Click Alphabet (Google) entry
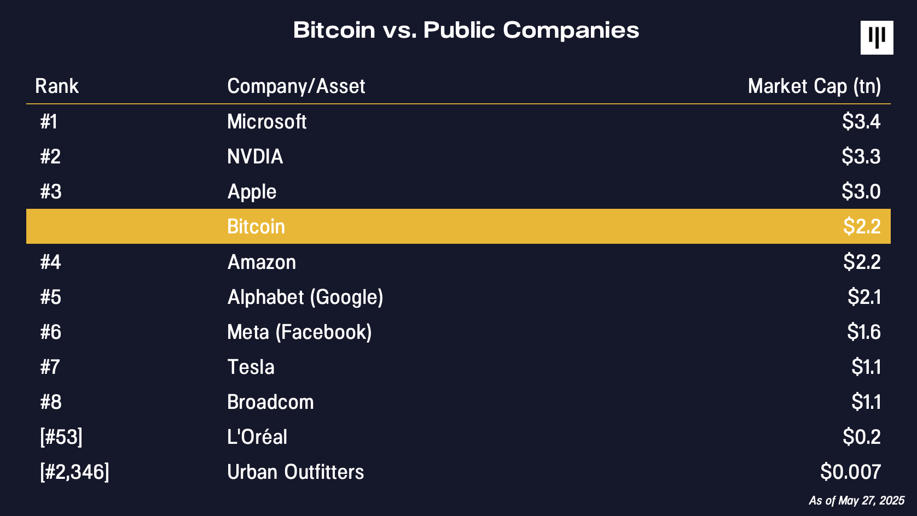 coord(305,297)
